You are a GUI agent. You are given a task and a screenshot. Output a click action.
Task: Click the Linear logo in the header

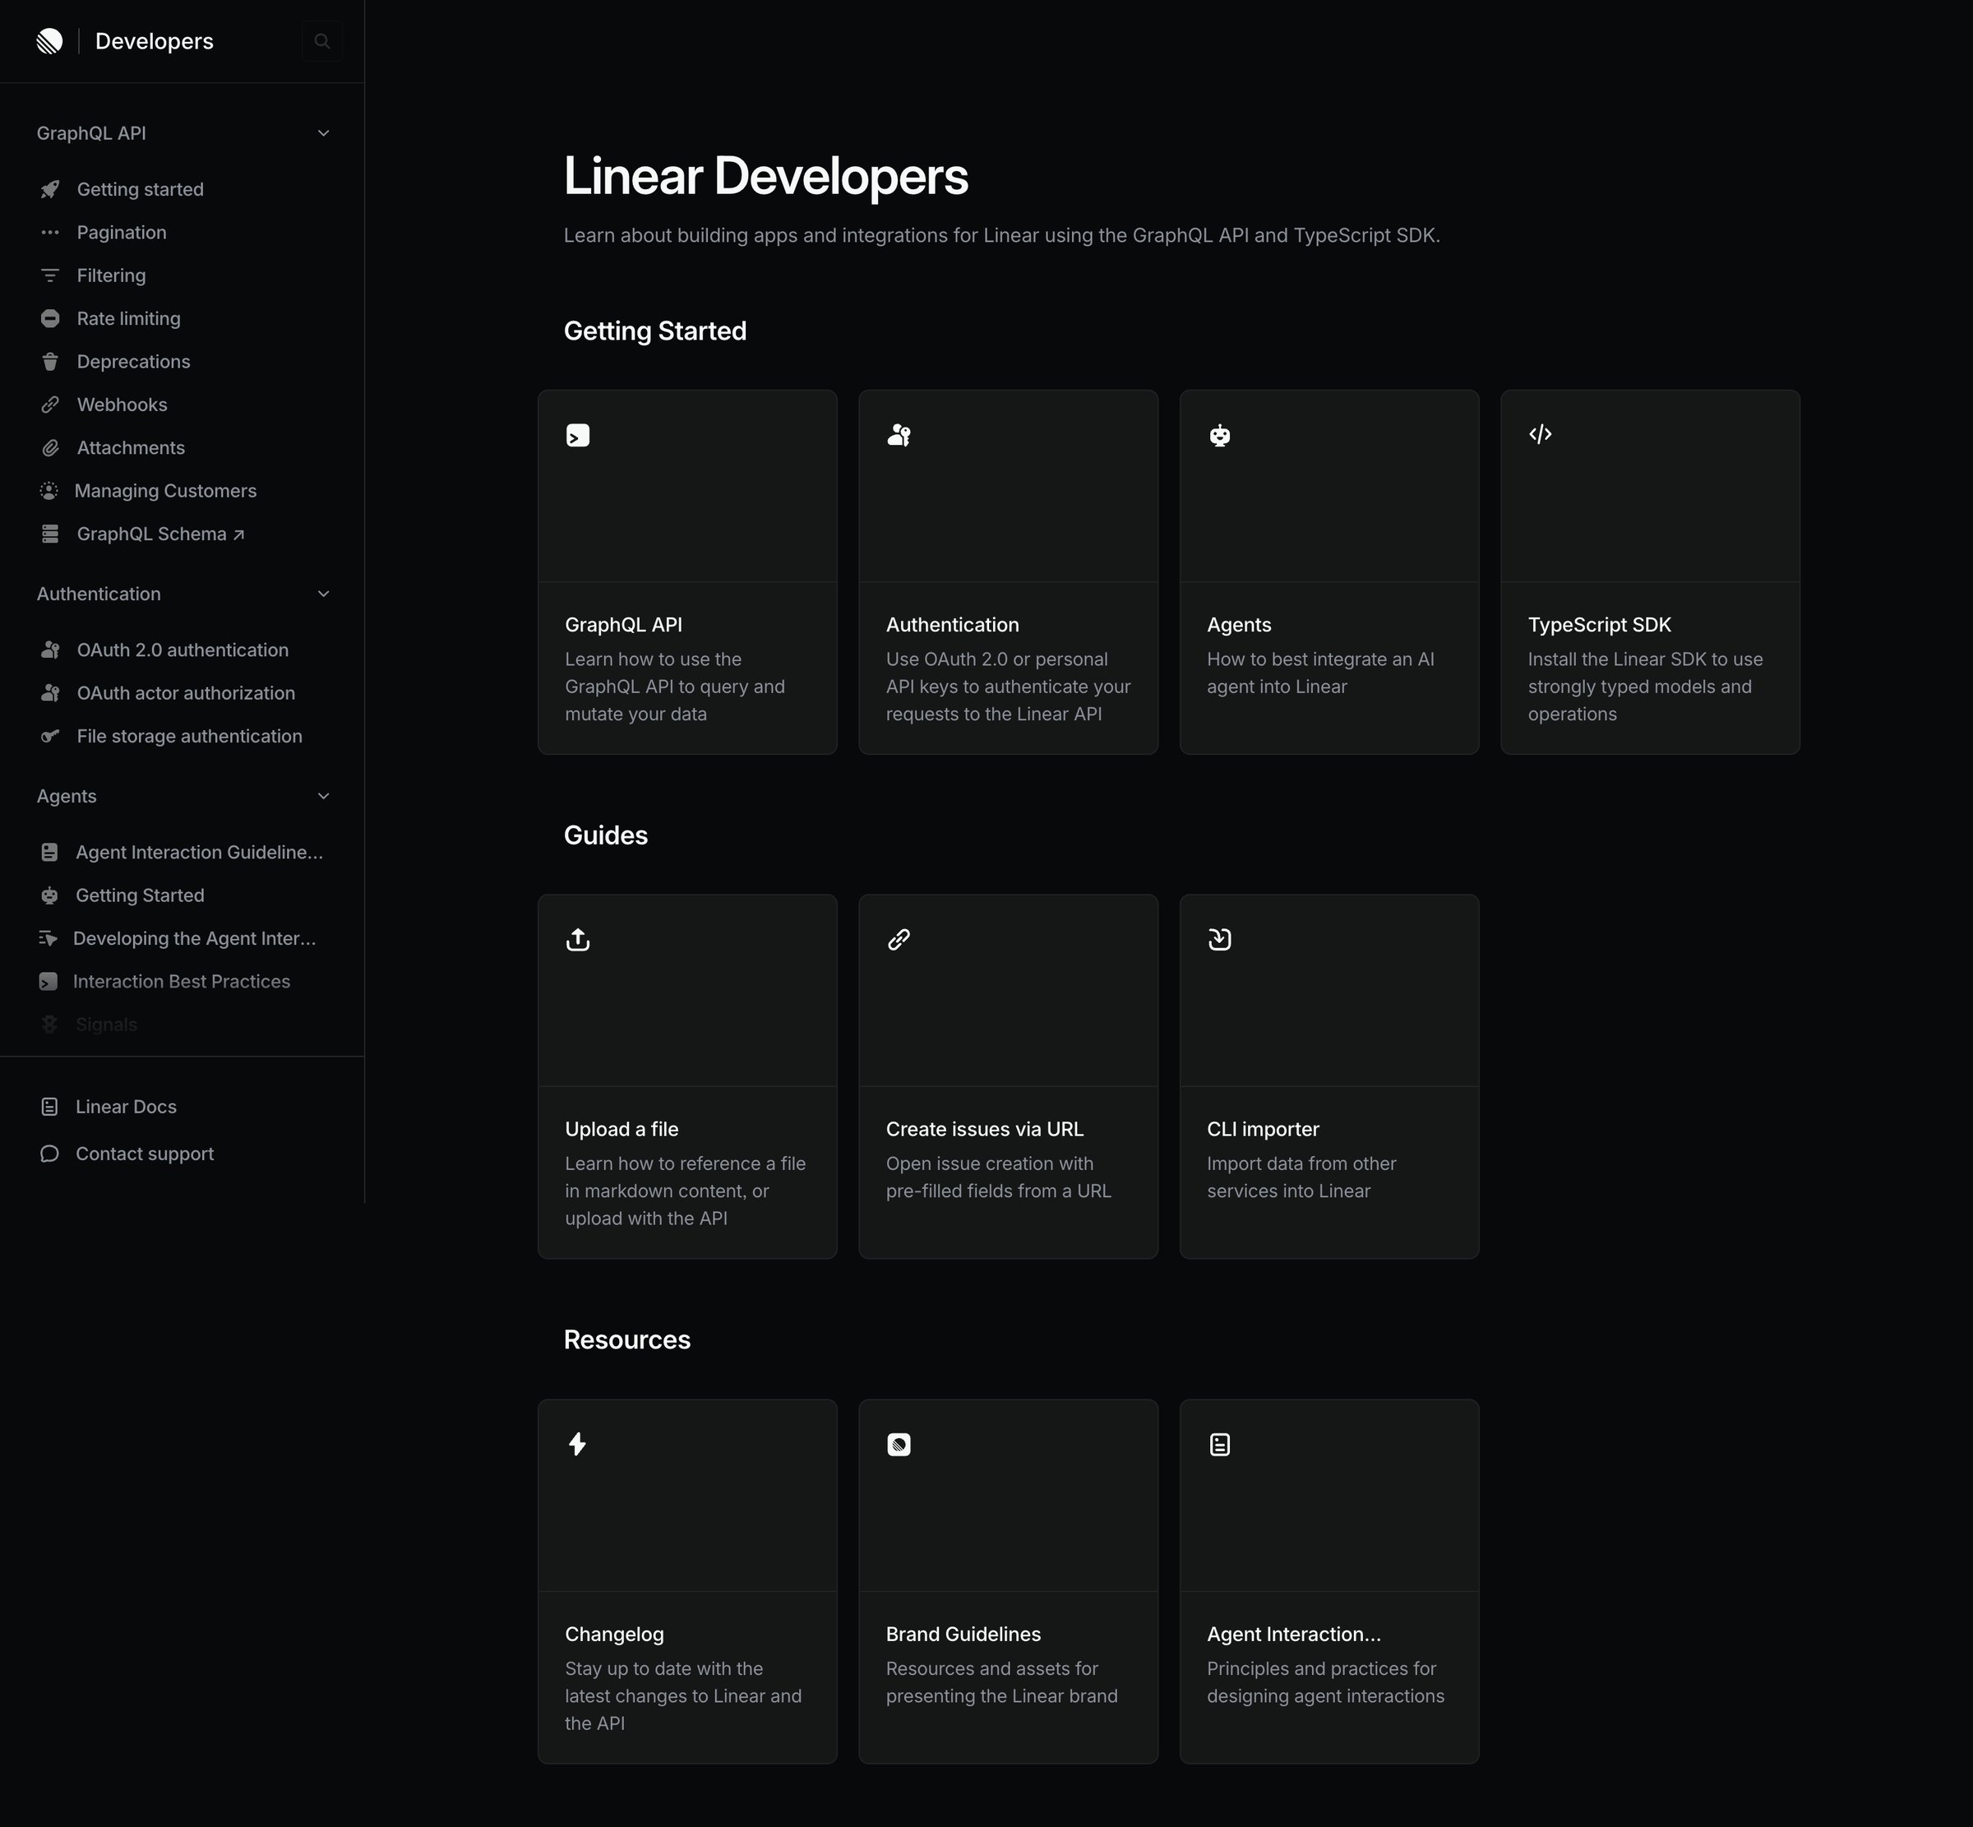tap(49, 40)
